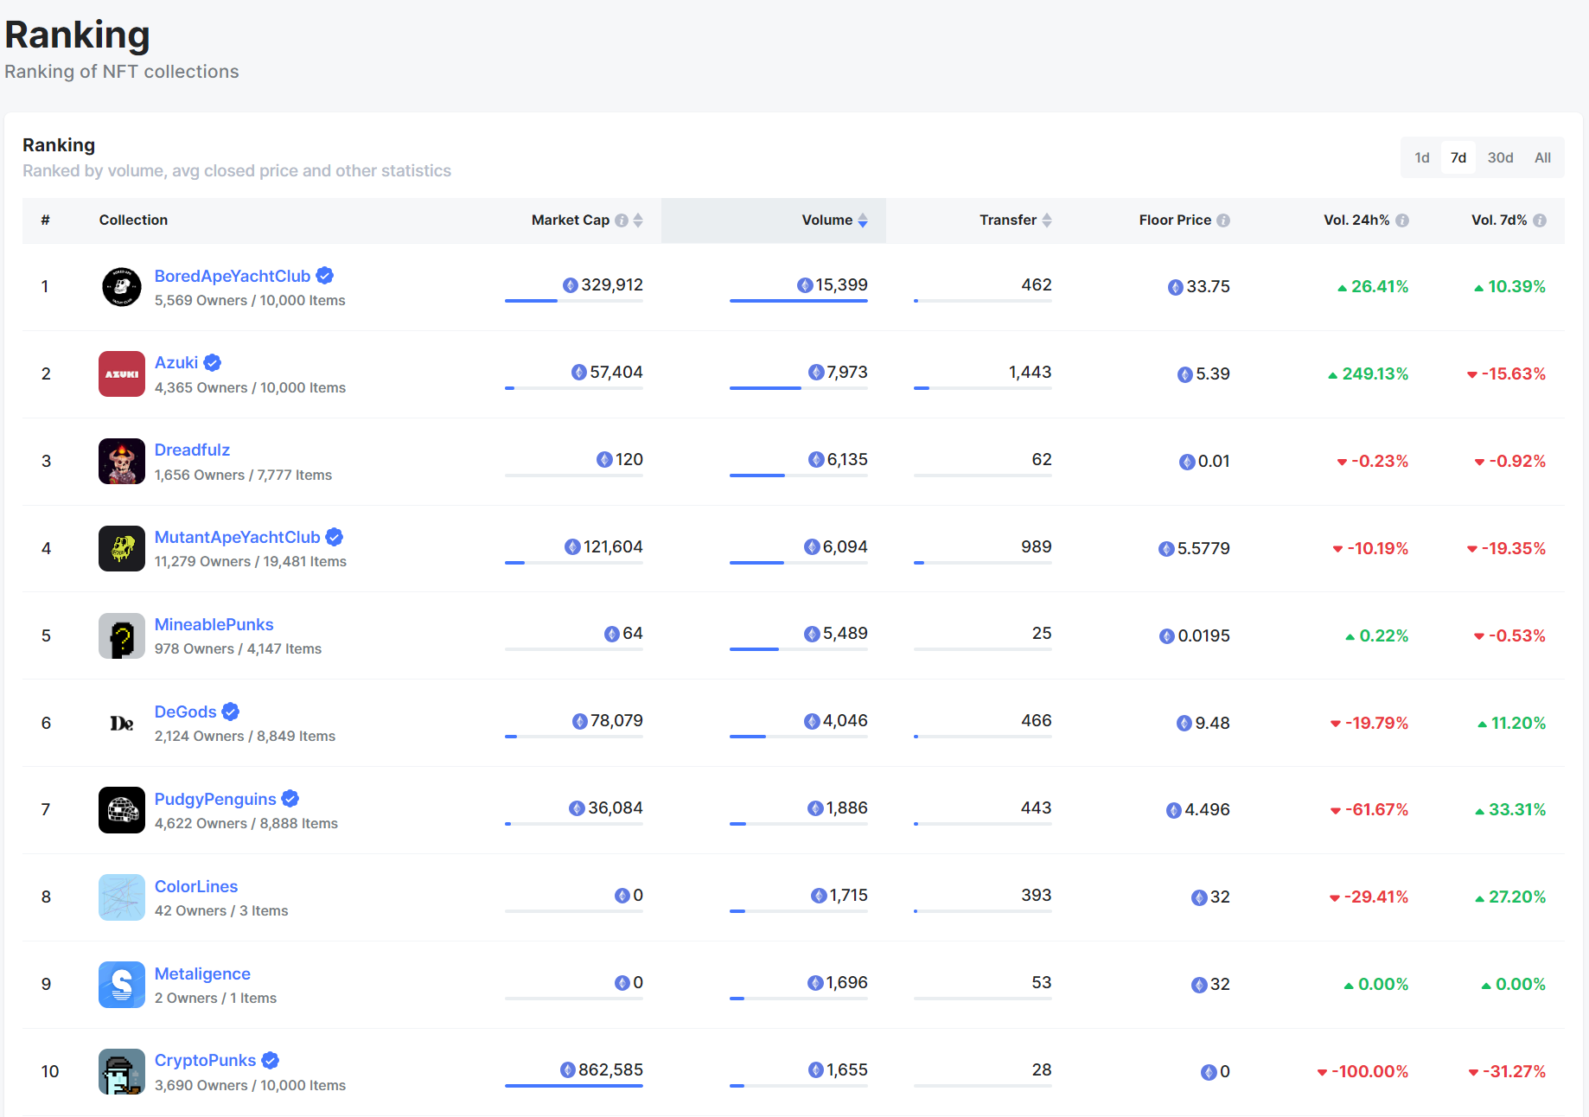Open the MineablePunks collection link
This screenshot has height=1117, width=1589.
(x=214, y=624)
